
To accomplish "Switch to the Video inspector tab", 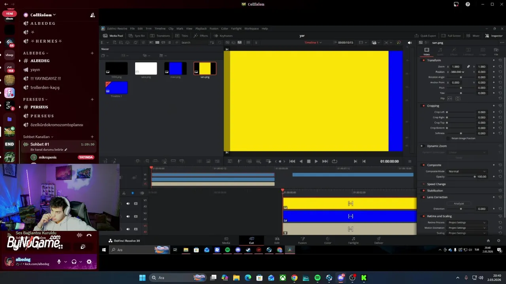I will (x=427, y=51).
